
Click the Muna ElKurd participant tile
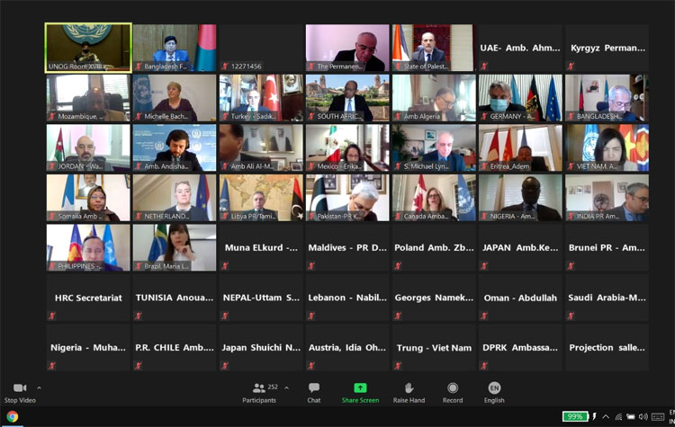[261, 247]
